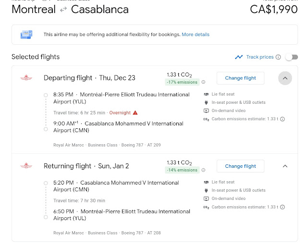Click the departing Lie flat seat icon
The image size is (307, 248).
[x=206, y=94]
